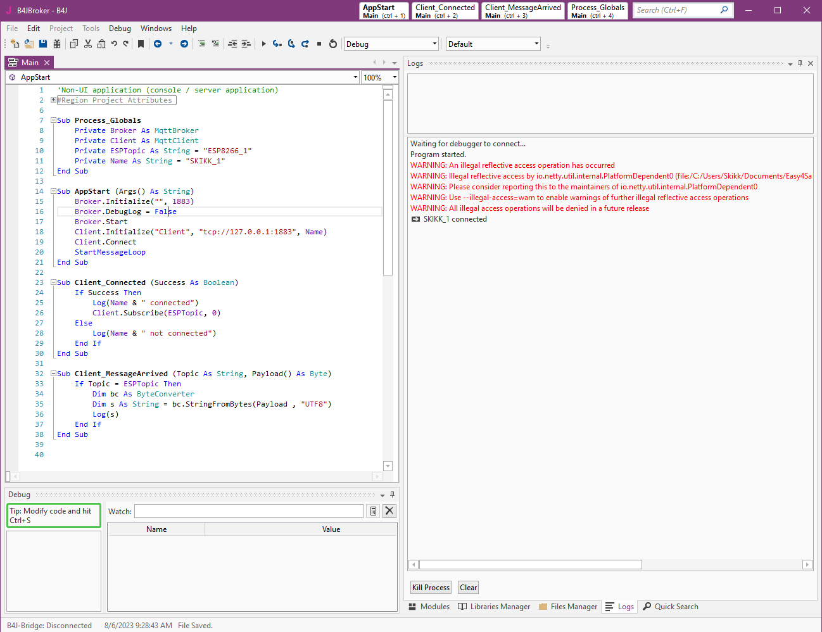Click the Restart circular arrow icon

333,44
